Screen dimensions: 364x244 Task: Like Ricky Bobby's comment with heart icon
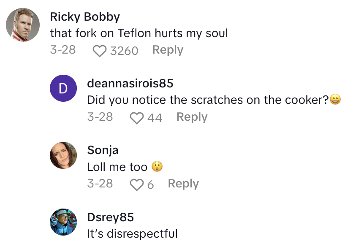(x=100, y=51)
